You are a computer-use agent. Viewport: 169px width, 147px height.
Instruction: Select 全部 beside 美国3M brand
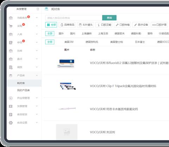[50, 42]
